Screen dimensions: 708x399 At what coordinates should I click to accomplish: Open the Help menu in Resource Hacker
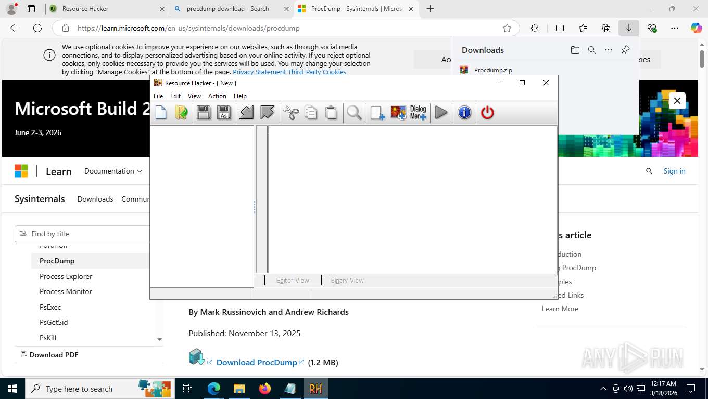240,96
